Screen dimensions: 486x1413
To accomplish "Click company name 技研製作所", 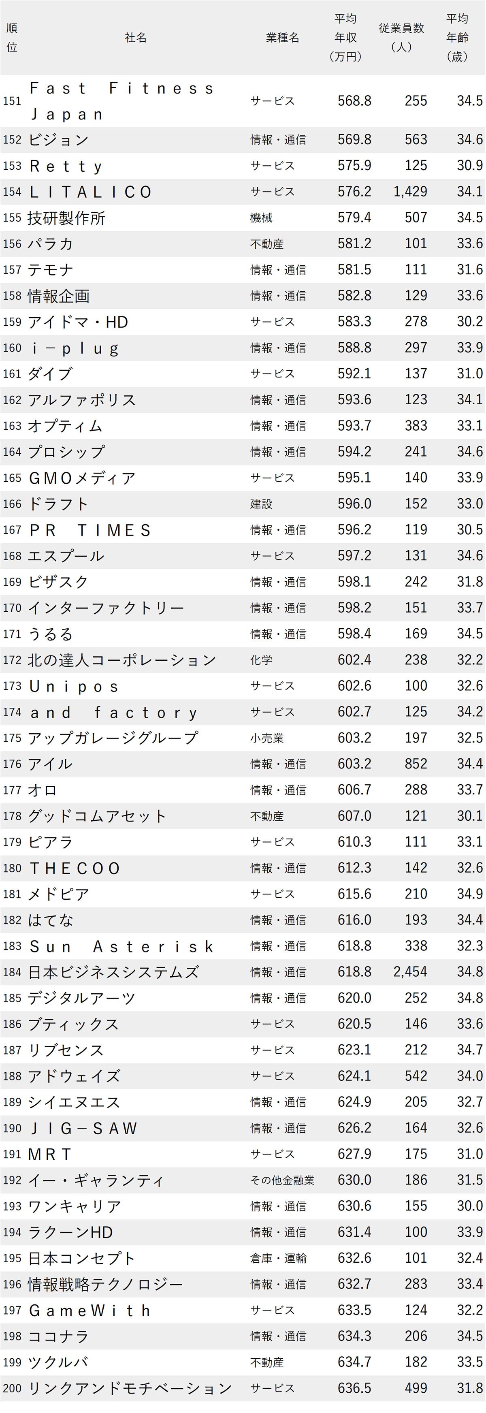I will [66, 218].
